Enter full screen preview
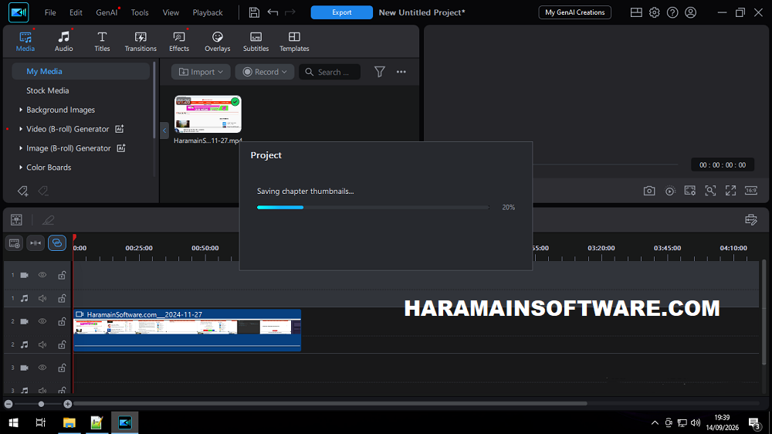The height and width of the screenshot is (434, 772). pos(730,191)
